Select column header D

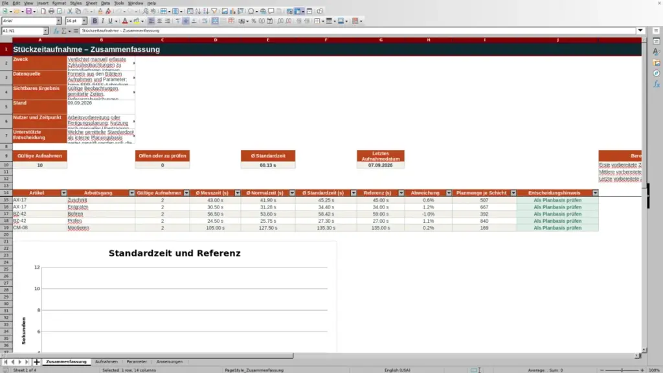(216, 40)
